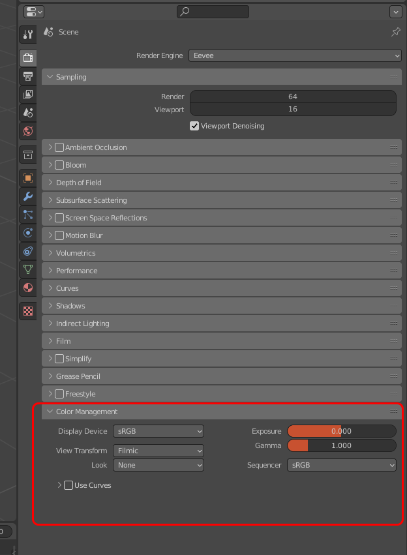The width and height of the screenshot is (407, 555).
Task: Click the Film panel drag grip
Action: (394, 341)
